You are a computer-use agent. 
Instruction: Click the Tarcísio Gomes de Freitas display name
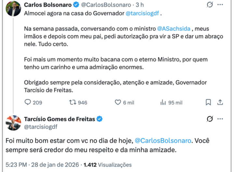tap(59, 119)
